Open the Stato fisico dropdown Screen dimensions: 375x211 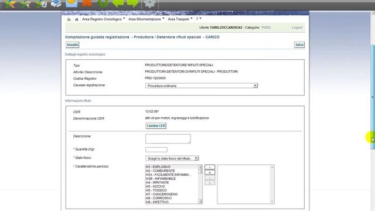pyautogui.click(x=172, y=158)
